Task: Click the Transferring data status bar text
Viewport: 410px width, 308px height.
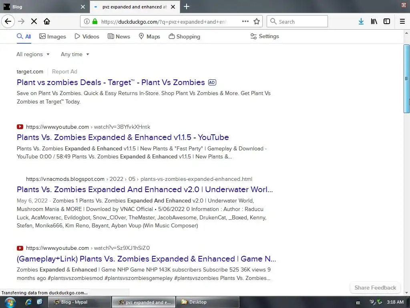Action: (x=44, y=293)
